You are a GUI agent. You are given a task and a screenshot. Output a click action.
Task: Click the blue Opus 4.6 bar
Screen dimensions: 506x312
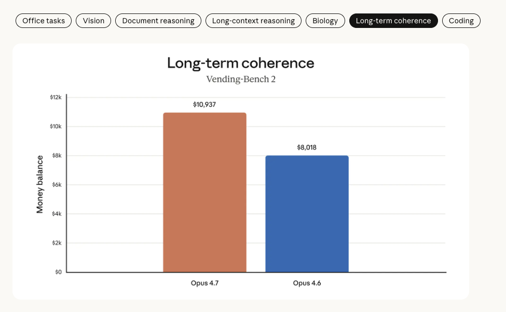click(307, 214)
